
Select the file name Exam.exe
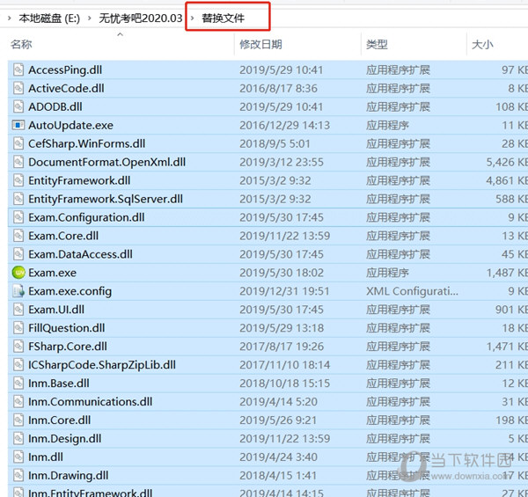point(52,273)
